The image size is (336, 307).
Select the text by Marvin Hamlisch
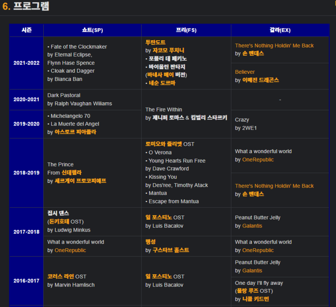pos(71,285)
